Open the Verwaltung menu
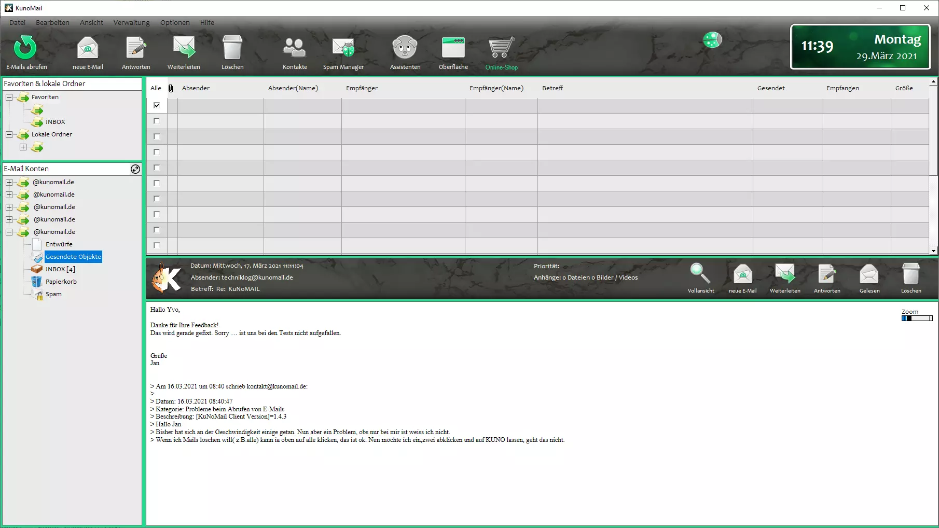939x528 pixels. (x=131, y=22)
